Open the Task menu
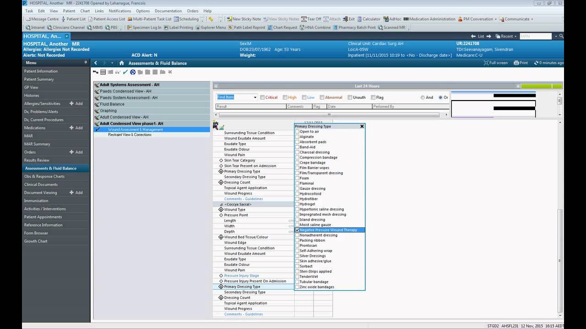586x329 pixels. click(x=29, y=11)
